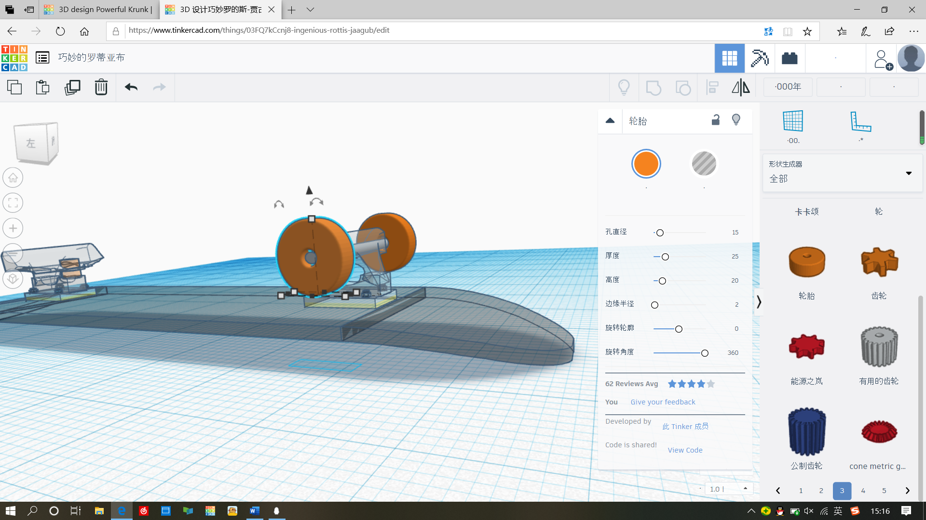926x520 pixels.
Task: Open the user profile avatar
Action: pos(911,58)
